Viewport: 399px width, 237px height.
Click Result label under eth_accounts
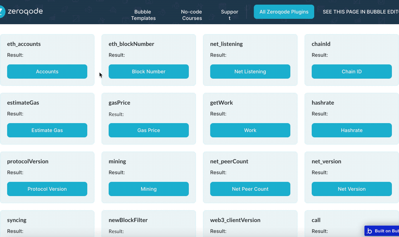(15, 55)
